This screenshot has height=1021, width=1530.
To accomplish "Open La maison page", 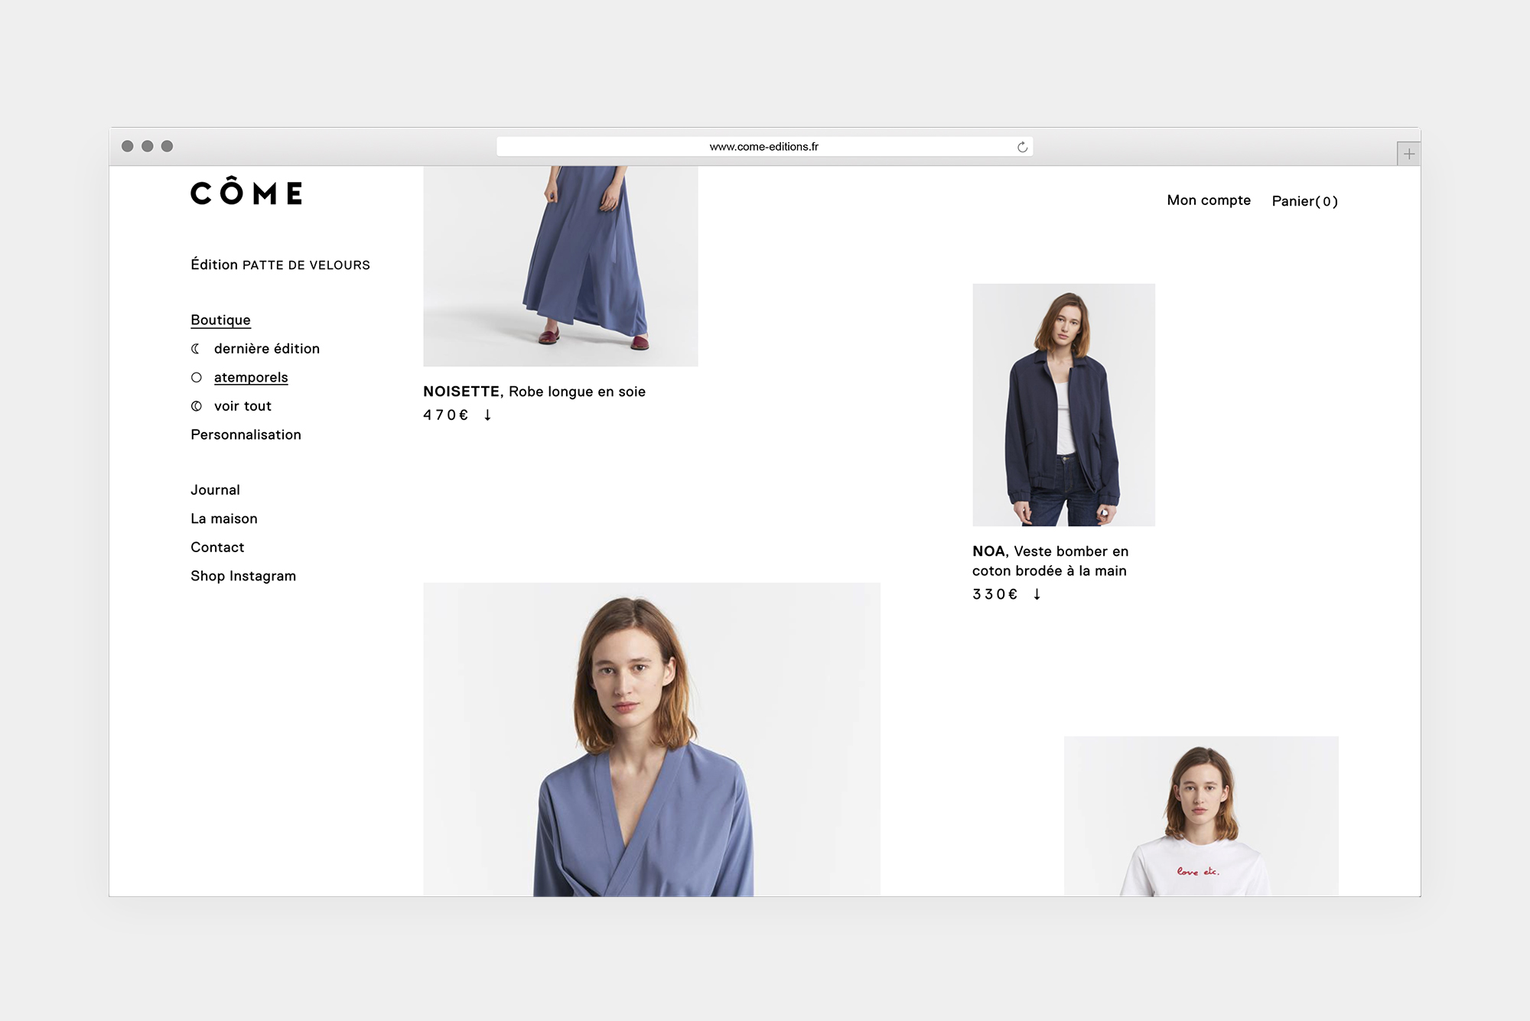I will tap(223, 519).
